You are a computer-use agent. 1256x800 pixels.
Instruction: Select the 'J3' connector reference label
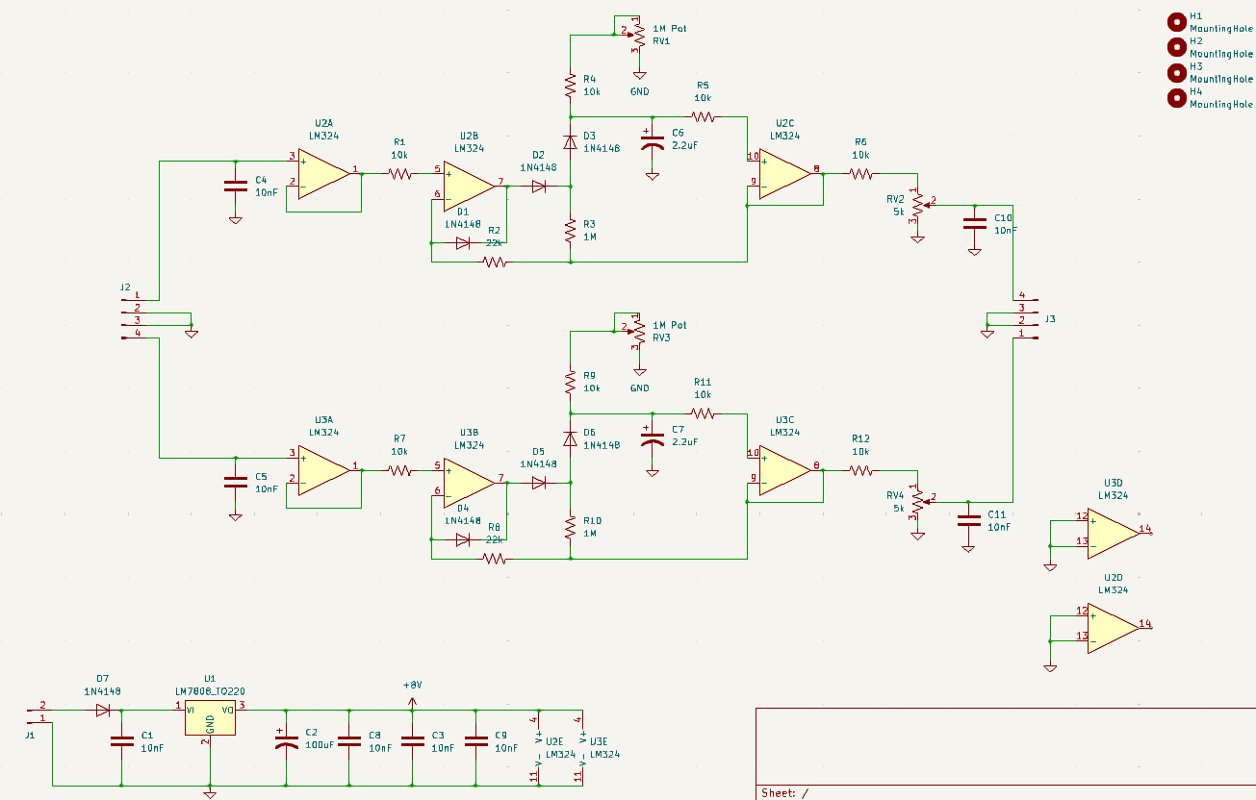1050,319
